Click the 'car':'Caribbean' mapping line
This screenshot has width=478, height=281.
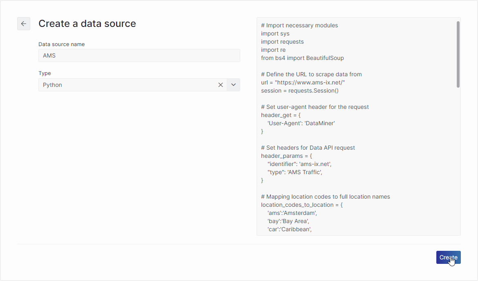point(290,229)
